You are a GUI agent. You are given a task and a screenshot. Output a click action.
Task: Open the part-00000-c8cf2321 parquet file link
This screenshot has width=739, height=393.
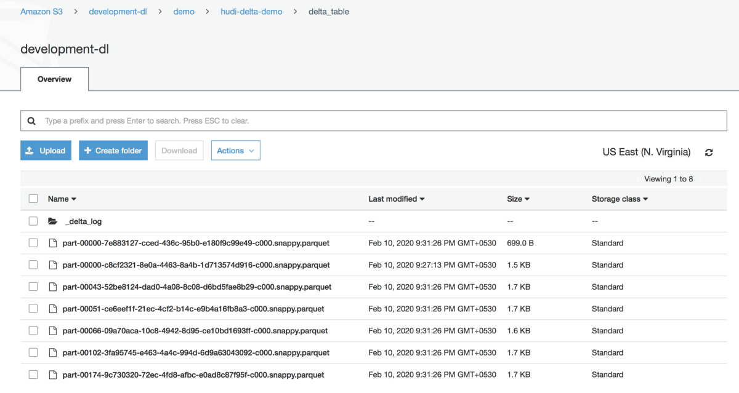pos(196,265)
